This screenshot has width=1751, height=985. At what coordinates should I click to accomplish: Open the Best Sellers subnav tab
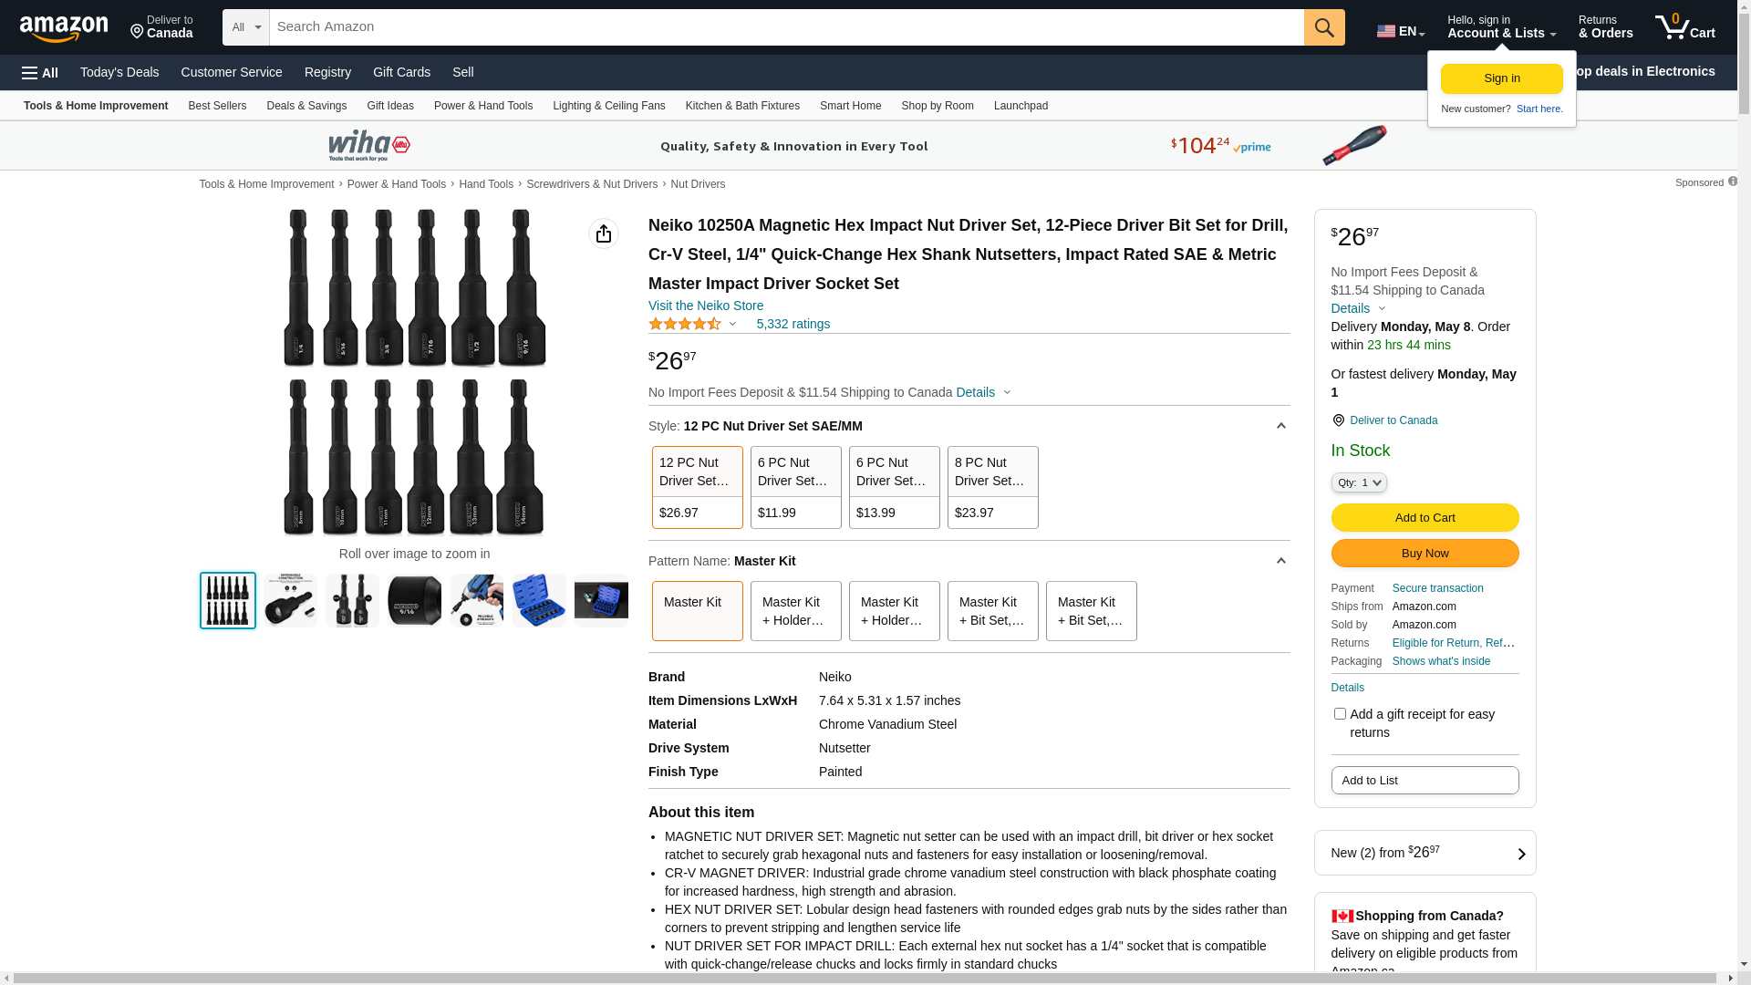(x=217, y=106)
